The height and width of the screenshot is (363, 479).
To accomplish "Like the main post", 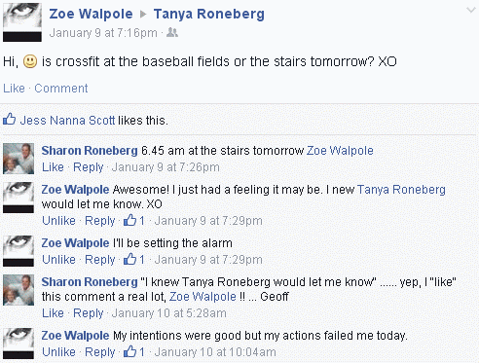I will coord(14,89).
